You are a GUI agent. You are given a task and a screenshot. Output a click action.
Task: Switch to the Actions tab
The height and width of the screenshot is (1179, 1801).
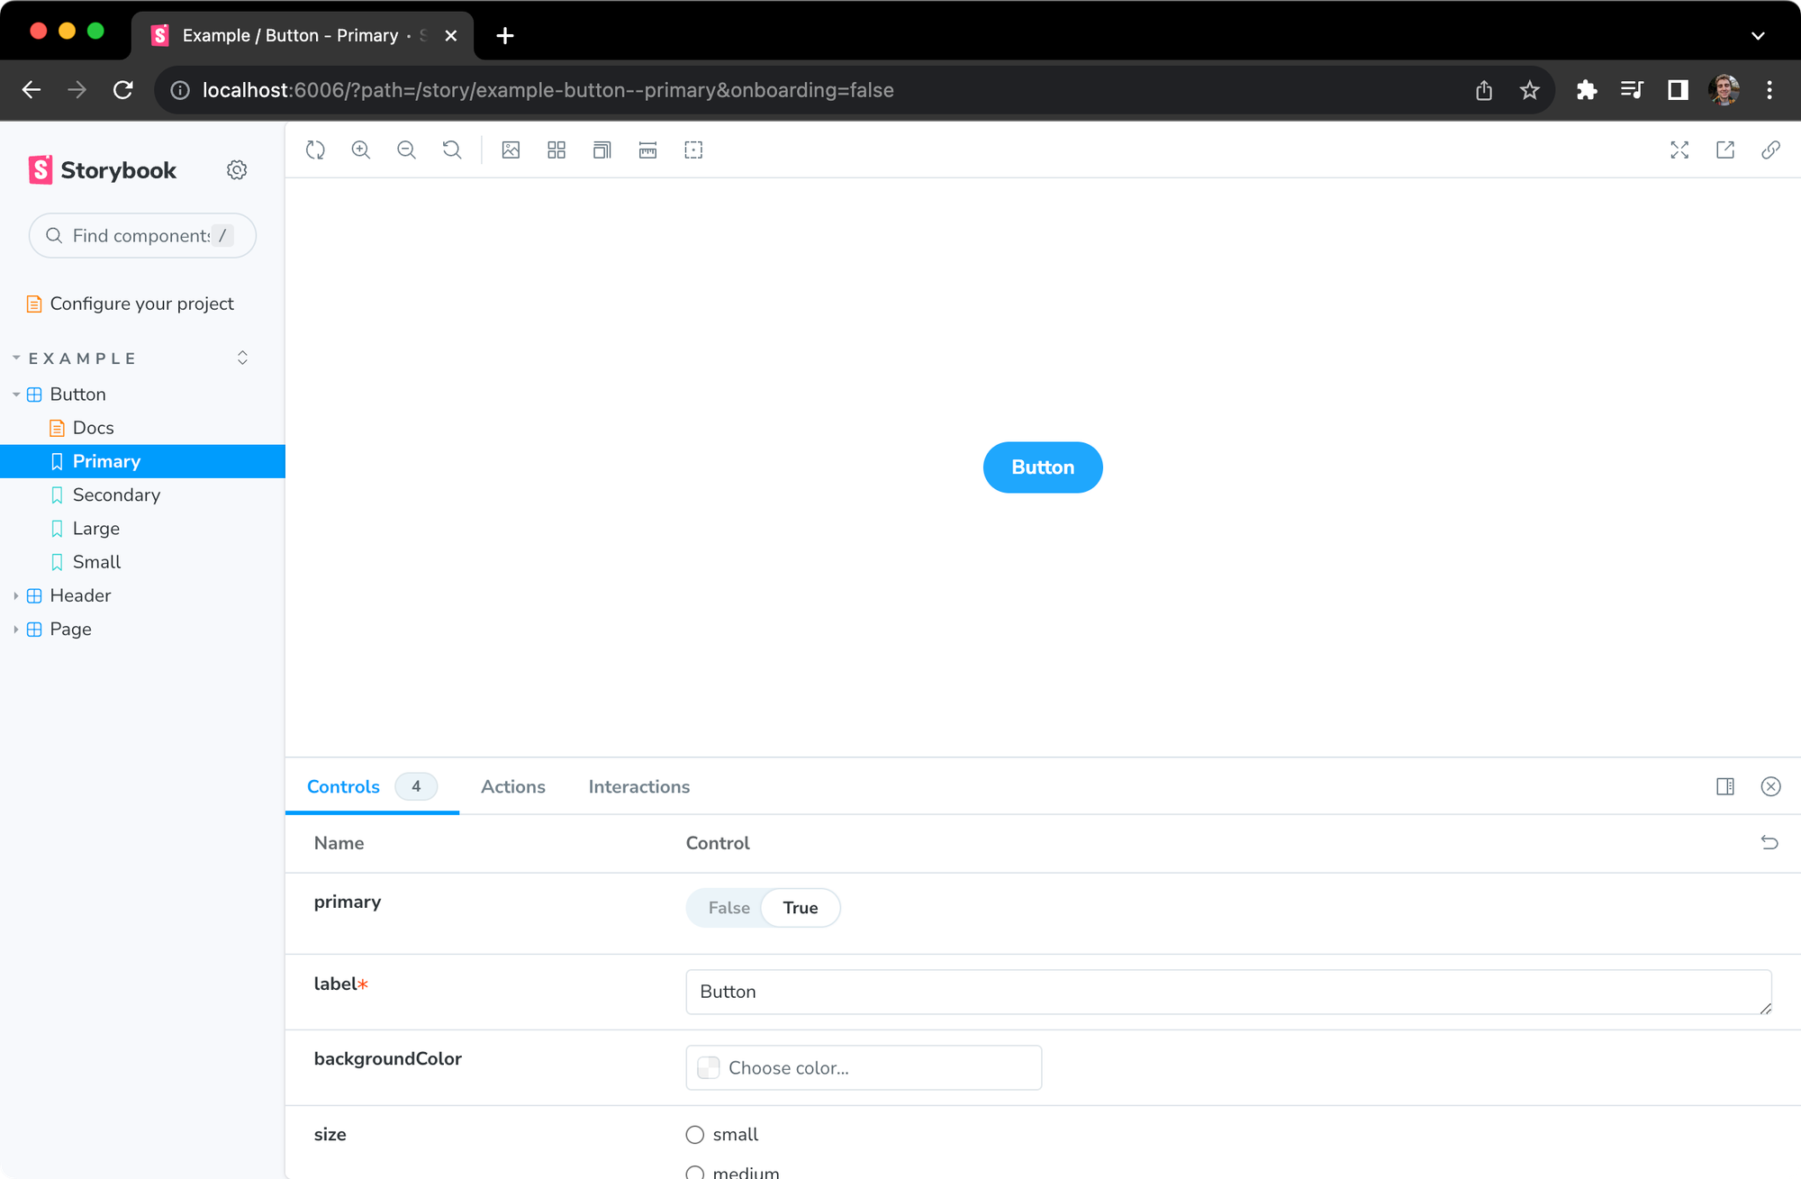click(513, 786)
